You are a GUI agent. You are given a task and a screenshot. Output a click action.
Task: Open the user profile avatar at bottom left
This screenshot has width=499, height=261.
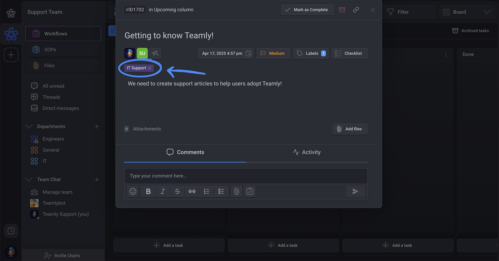(11, 252)
